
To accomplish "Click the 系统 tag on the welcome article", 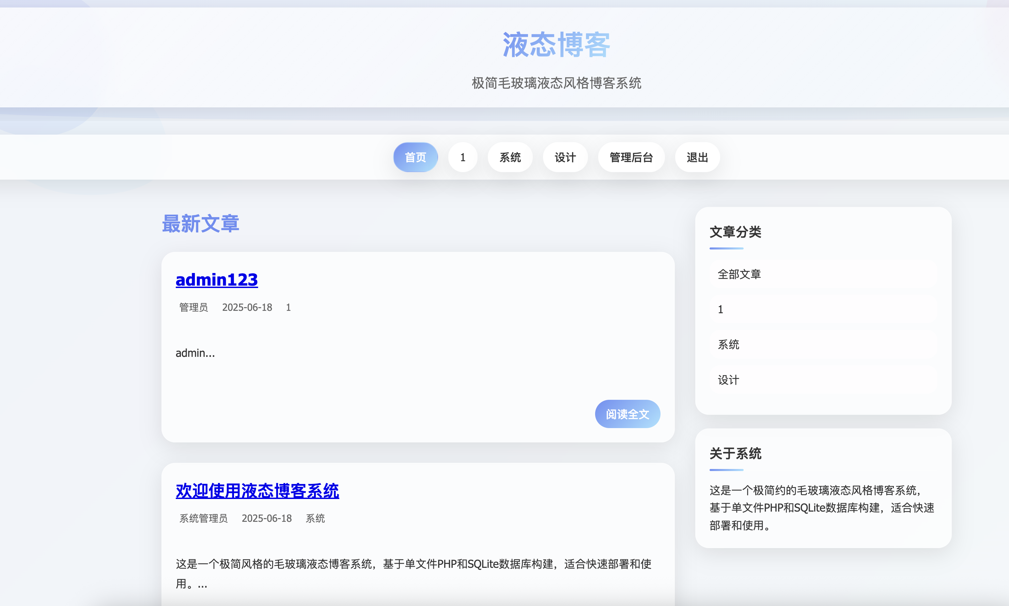I will pos(315,518).
